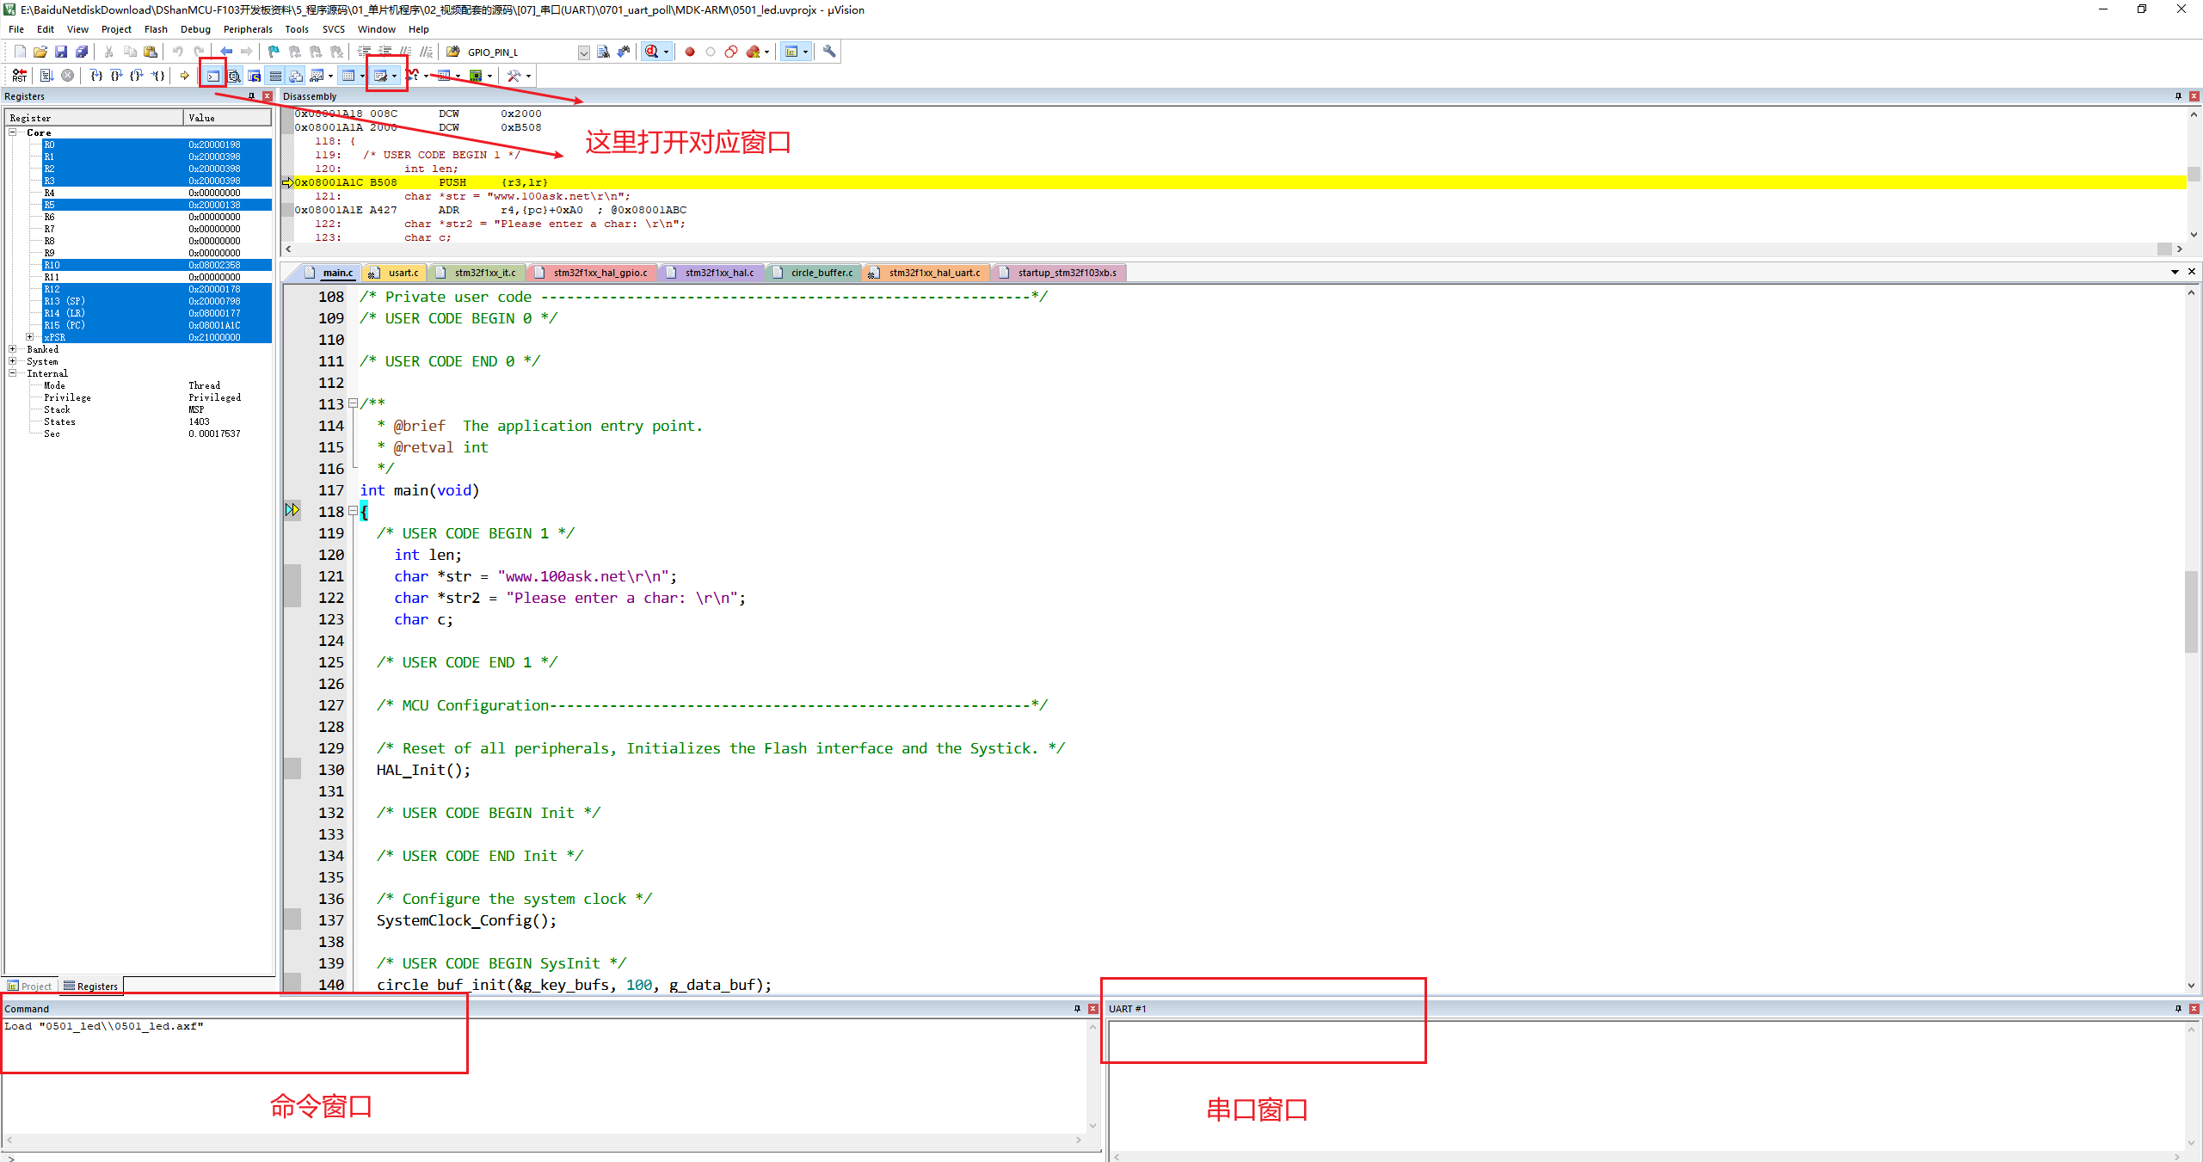Click the Run program icon
This screenshot has width=2203, height=1162.
coord(46,76)
